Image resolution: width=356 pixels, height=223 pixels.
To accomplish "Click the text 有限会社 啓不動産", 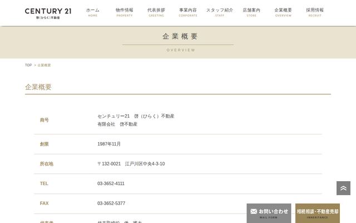I will point(117,124).
